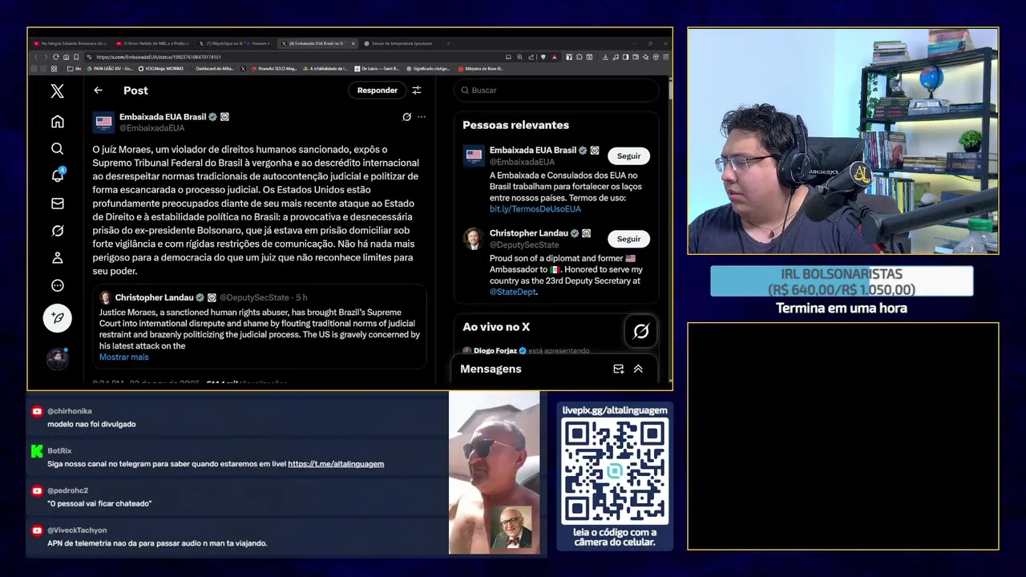Screen dimensions: 1026x577
Task: Open Explore search icon in sidebar
Action: [58, 149]
